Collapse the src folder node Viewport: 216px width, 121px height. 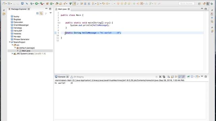[x=12, y=45]
